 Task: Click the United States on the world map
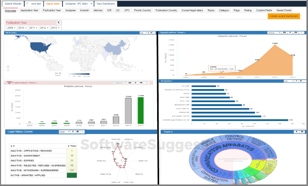coord(40,47)
